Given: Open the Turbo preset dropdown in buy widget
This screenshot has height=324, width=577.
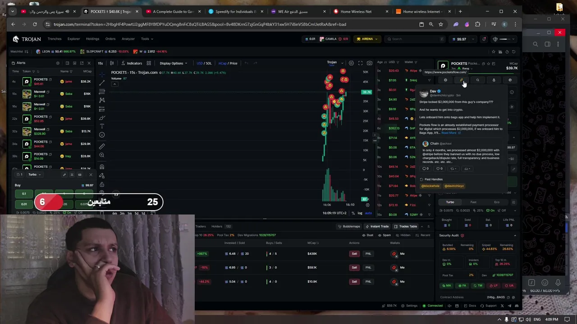Looking at the screenshot, I should (x=34, y=175).
